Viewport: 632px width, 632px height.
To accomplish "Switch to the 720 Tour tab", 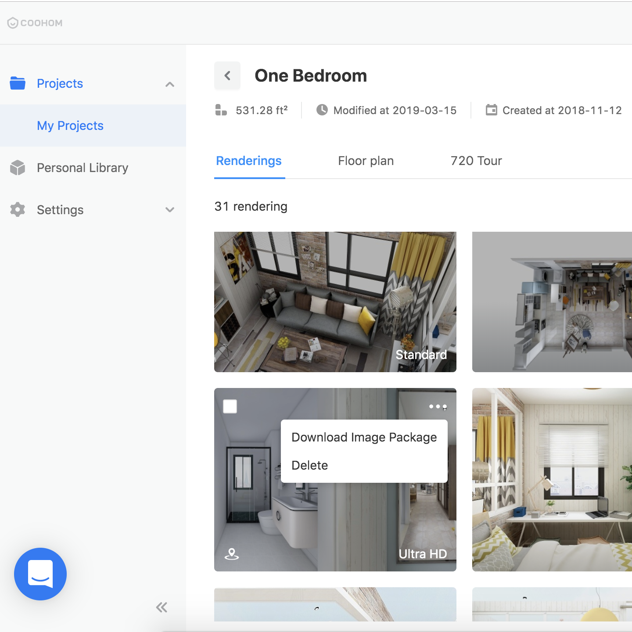I will pyautogui.click(x=476, y=161).
